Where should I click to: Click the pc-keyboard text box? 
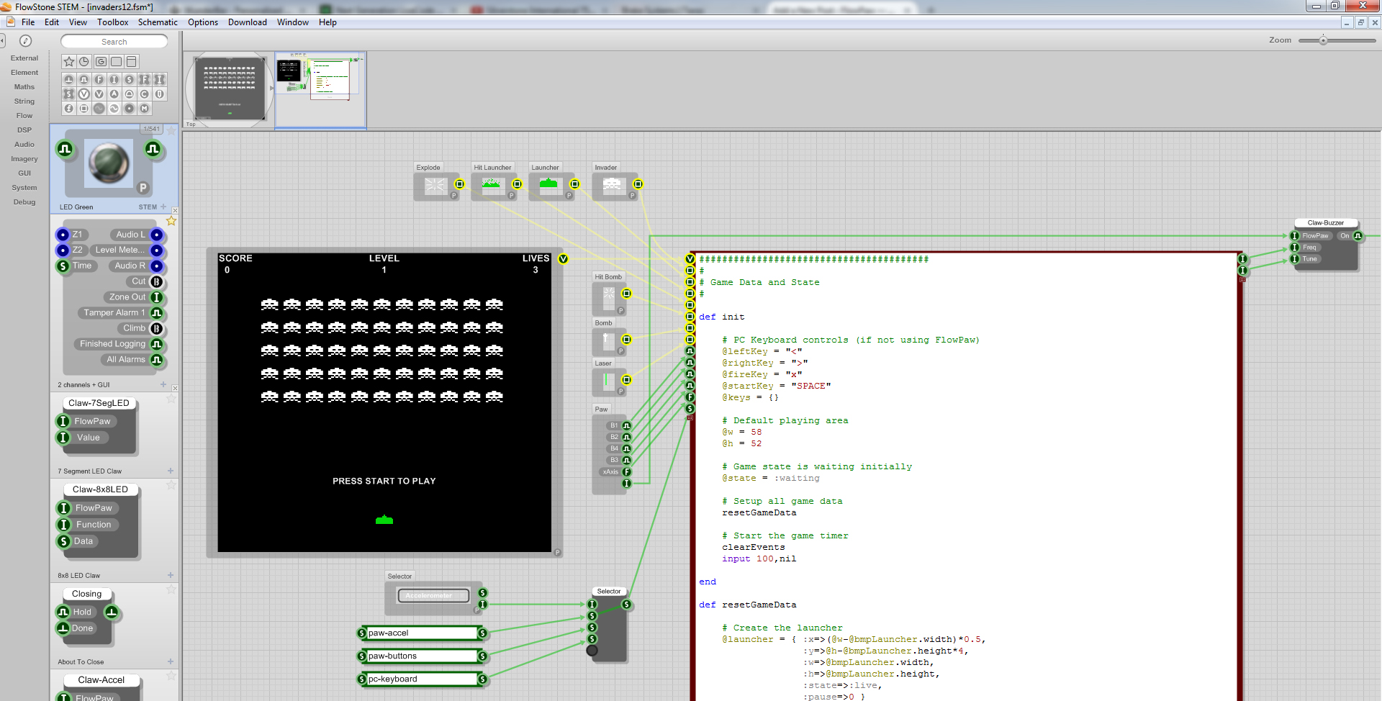point(422,679)
